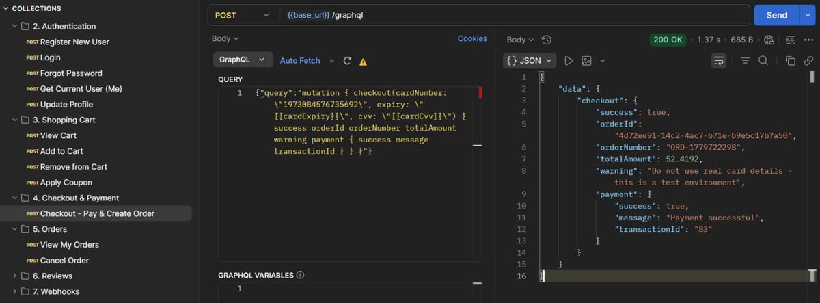
Task: Click the network information globe icon
Action: 769,40
